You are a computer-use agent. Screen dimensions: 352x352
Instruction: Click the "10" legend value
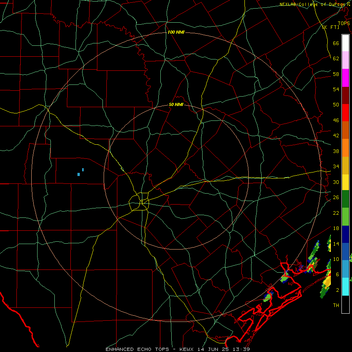(336, 259)
